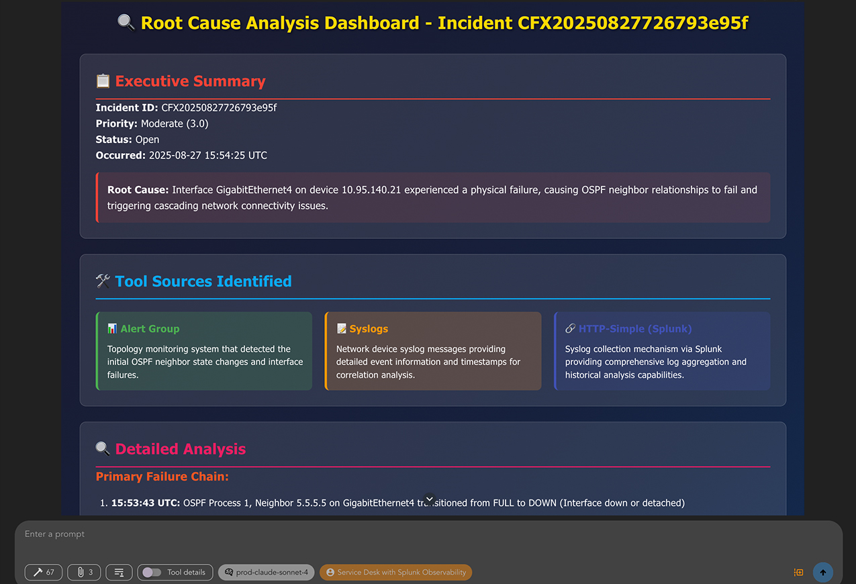856x584 pixels.
Task: Open the prompt list options icon
Action: pyautogui.click(x=119, y=573)
